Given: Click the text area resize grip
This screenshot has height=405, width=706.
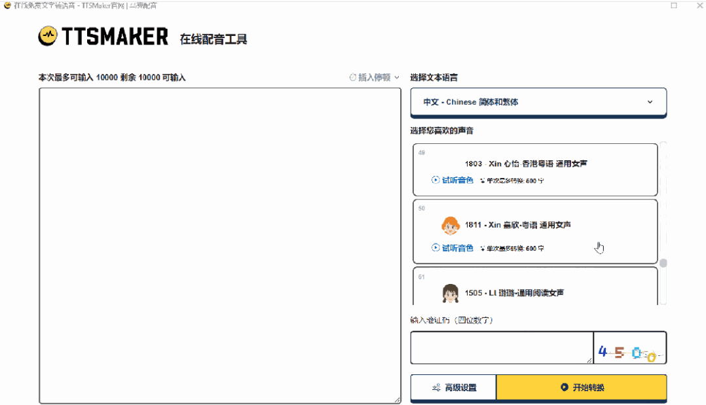Looking at the screenshot, I should point(397,400).
